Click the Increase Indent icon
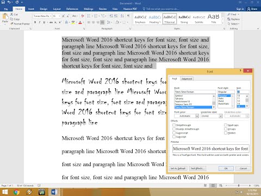Image resolution: width=261 pixels, height=196 pixels. coord(116,16)
